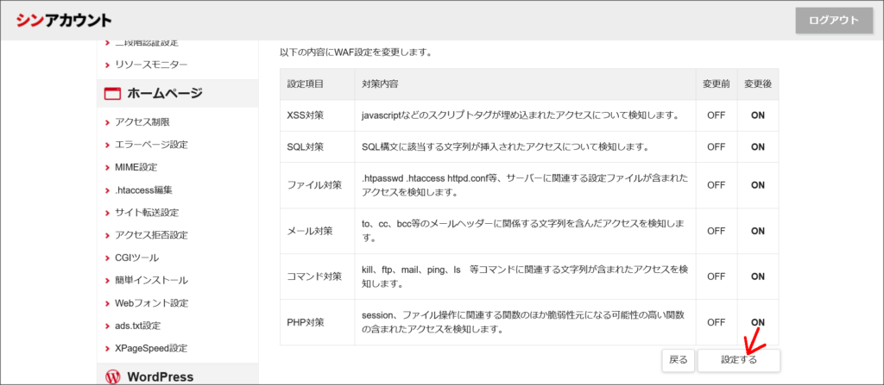The width and height of the screenshot is (884, 385).
Task: Open リソースモニター in the sidebar
Action: (x=151, y=65)
